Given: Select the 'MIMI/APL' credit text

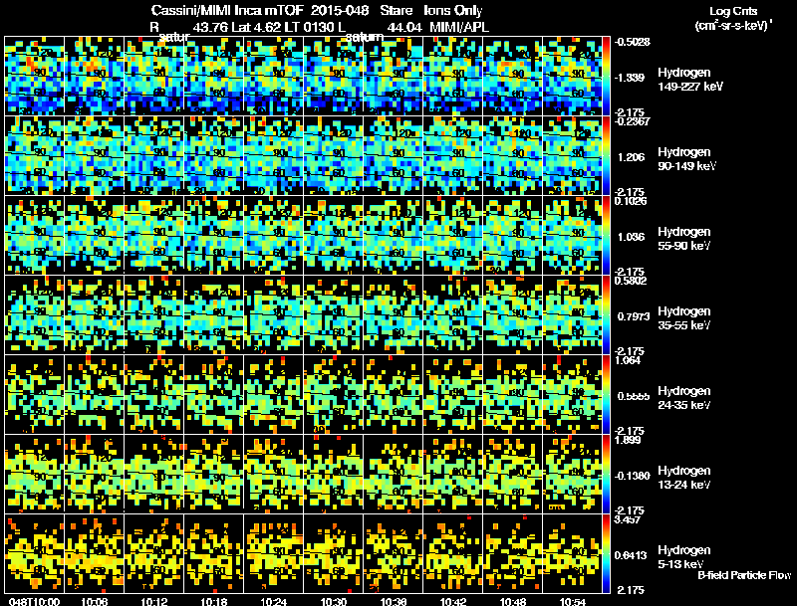Looking at the screenshot, I should [459, 27].
